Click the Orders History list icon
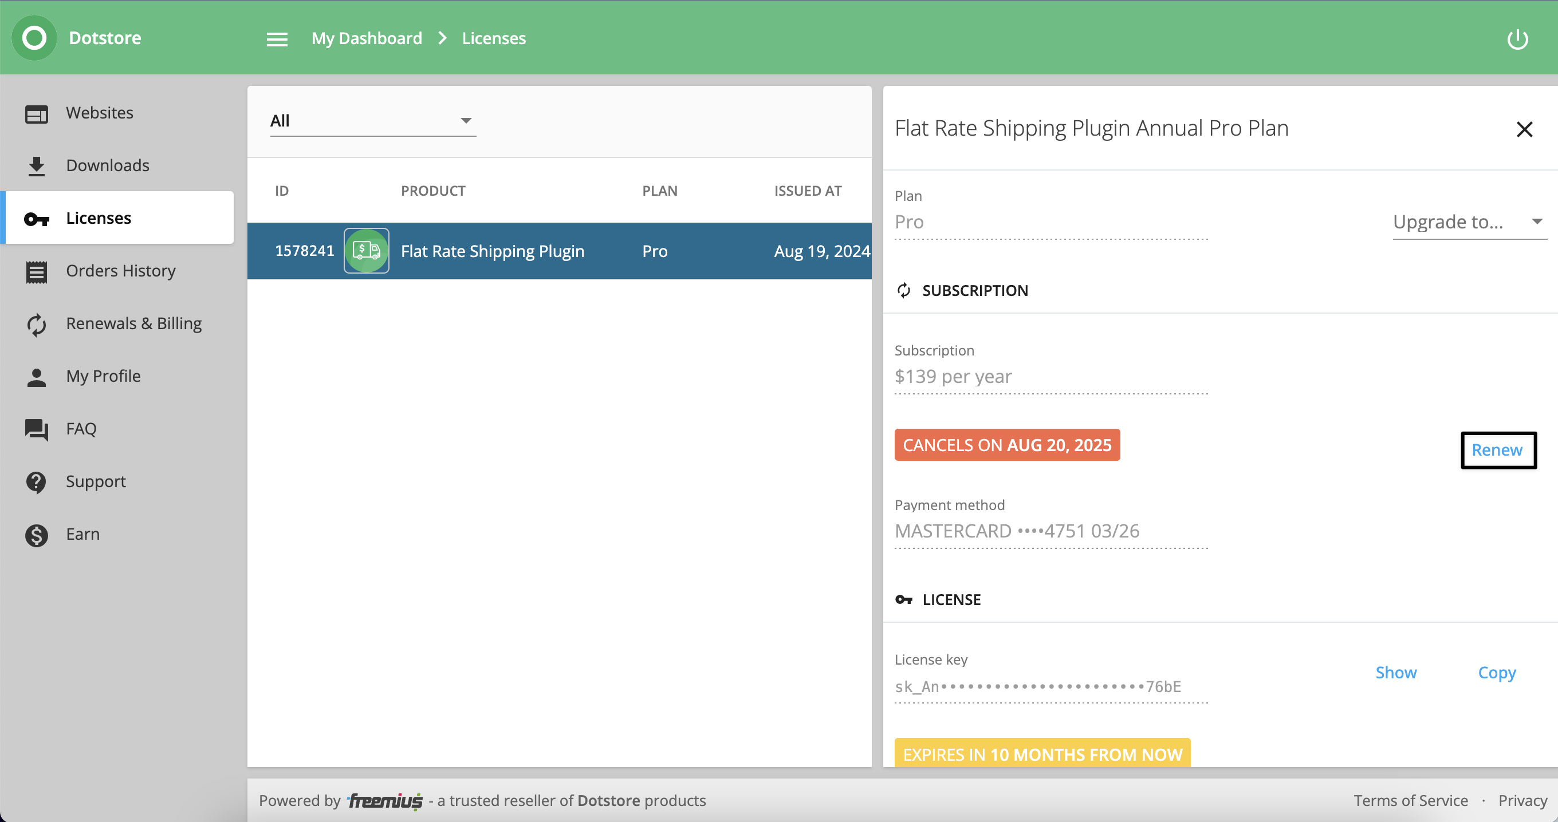 (36, 272)
